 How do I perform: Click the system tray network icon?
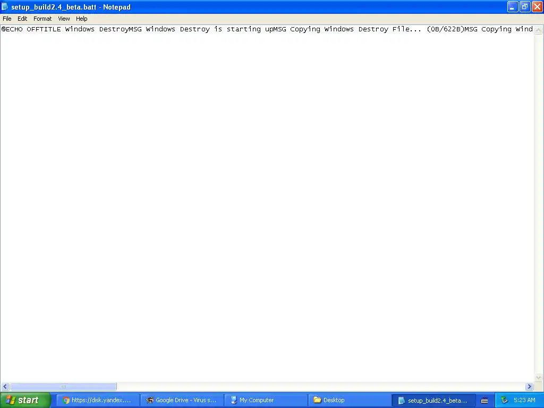tap(505, 401)
